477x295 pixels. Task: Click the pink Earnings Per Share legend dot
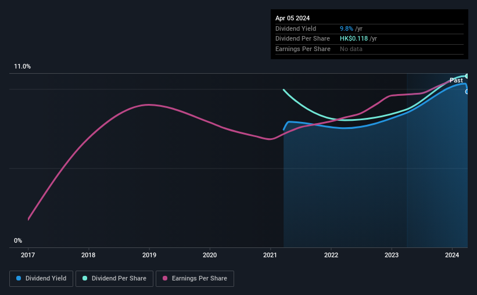pos(165,278)
